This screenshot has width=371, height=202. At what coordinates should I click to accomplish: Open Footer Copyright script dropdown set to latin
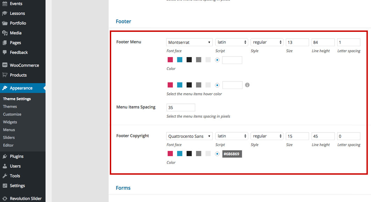231,136
